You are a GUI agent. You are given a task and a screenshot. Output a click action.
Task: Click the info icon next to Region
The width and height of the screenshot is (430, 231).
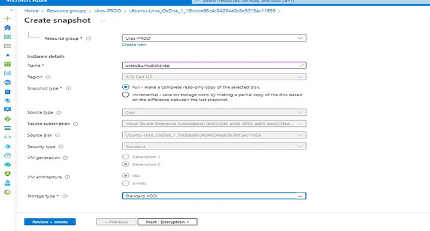49,77
